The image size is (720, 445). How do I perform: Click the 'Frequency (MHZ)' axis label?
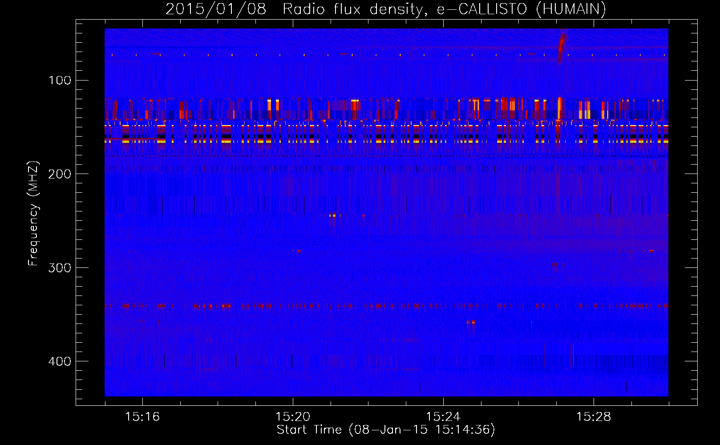click(33, 213)
